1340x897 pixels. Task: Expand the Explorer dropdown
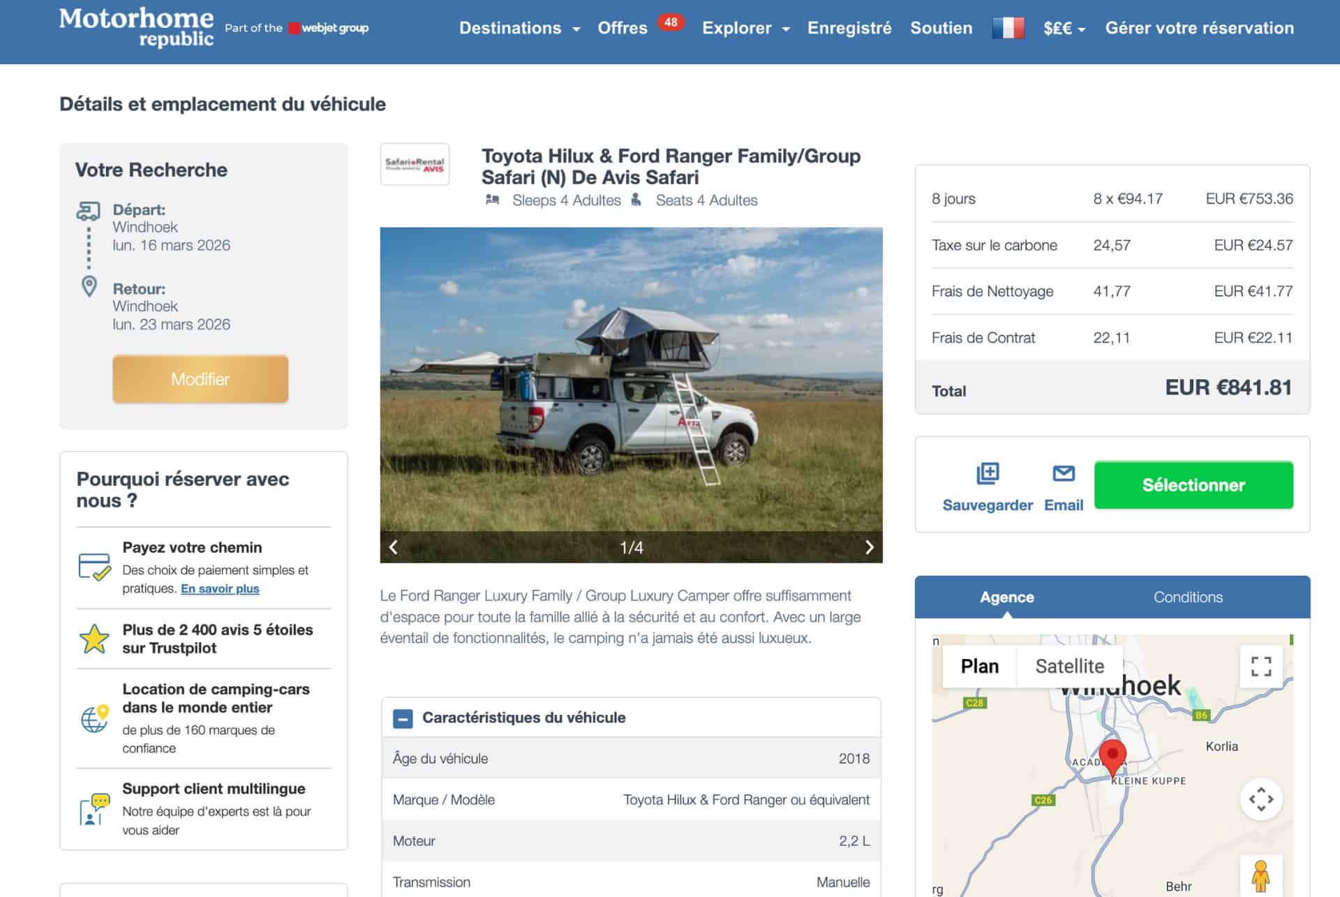click(746, 28)
